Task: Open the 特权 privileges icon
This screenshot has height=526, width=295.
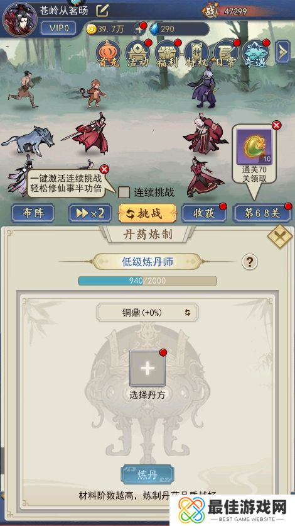Action: tap(196, 54)
